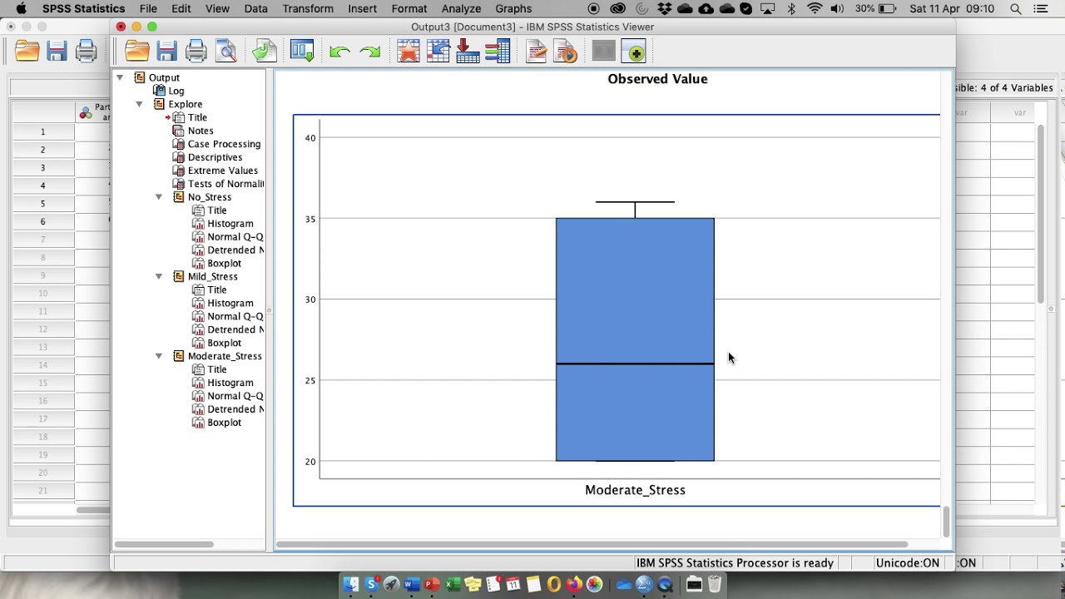Open file in Output Viewer toolbar
Viewport: 1065px width, 599px height.
coord(137,52)
